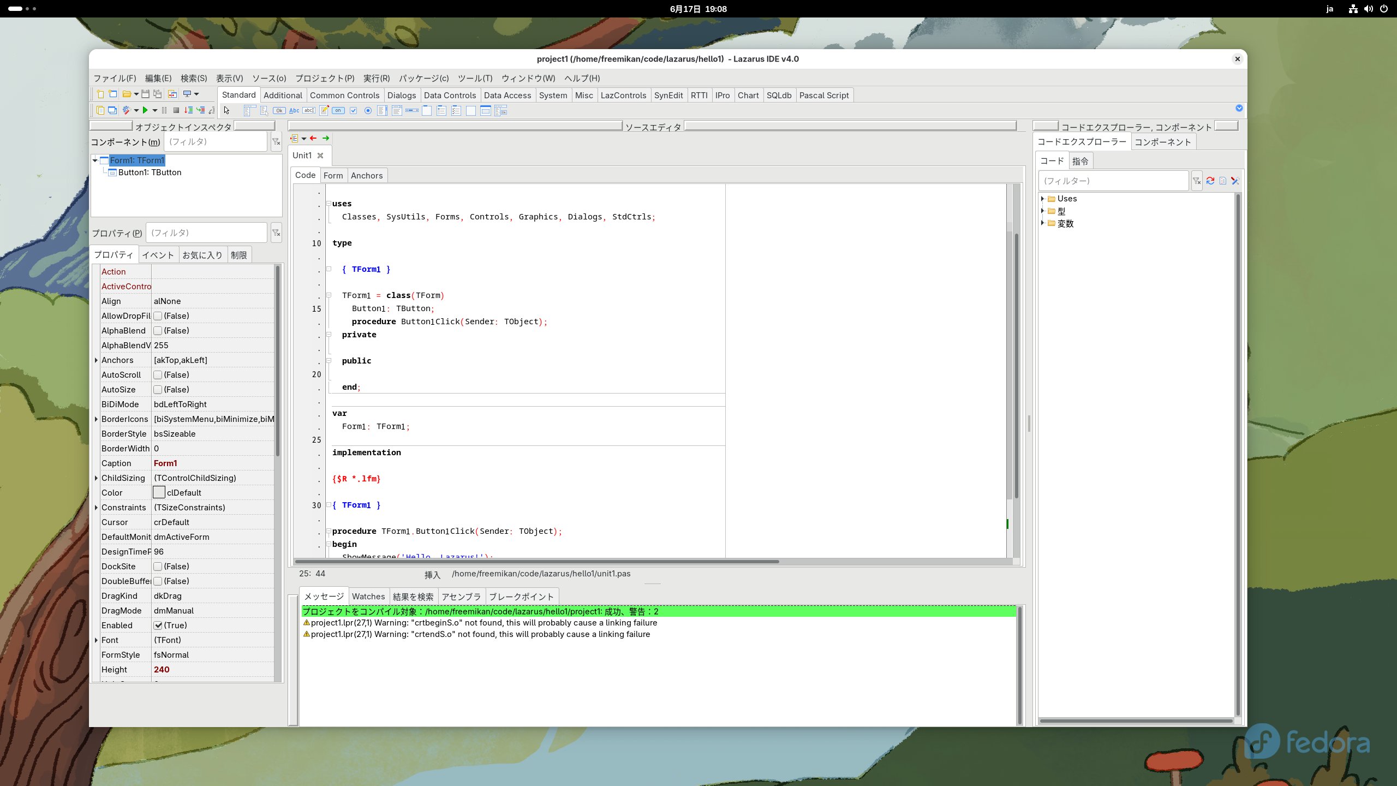
Task: Open the プロジェクト(P) menu
Action: [x=325, y=78]
